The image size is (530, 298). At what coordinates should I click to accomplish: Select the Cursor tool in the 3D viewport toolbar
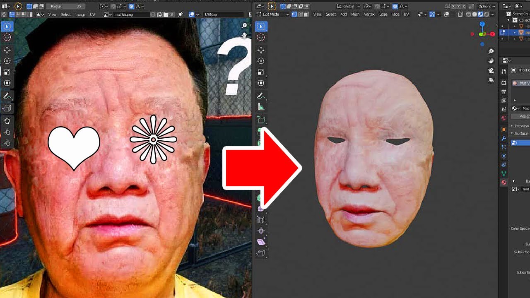click(261, 38)
